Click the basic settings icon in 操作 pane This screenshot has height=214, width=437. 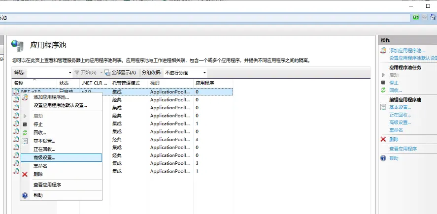click(383, 107)
